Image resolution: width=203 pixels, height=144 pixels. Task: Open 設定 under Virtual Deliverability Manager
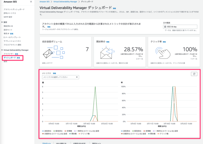[5, 61]
